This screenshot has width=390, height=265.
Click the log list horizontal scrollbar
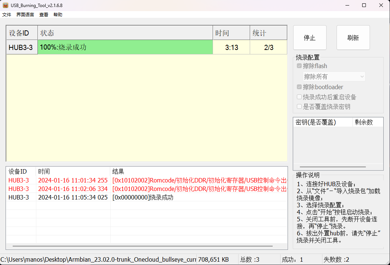(x=142, y=246)
